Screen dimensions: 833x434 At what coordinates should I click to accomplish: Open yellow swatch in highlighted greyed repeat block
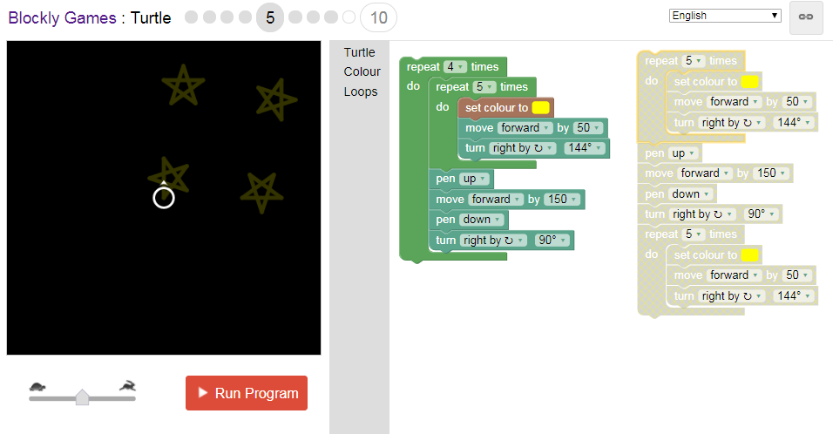pyautogui.click(x=749, y=82)
